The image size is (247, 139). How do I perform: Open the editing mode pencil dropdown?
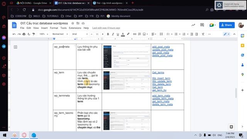tap(227, 34)
